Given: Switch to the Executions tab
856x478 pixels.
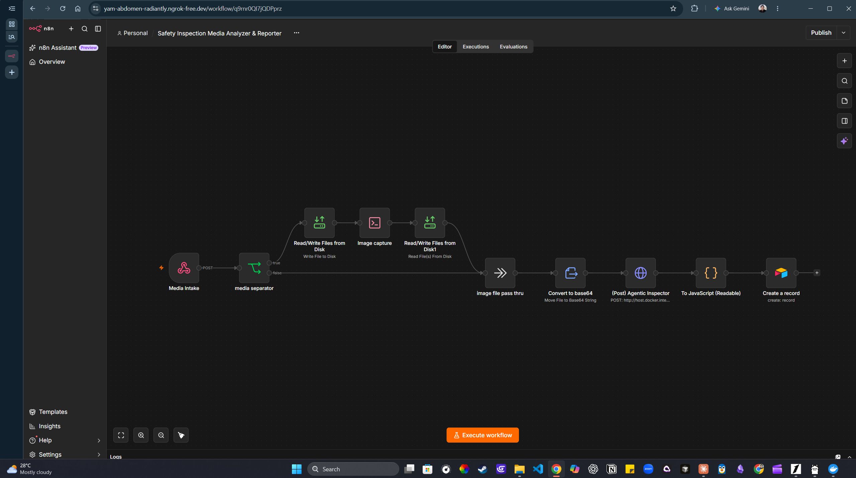Looking at the screenshot, I should click(475, 47).
